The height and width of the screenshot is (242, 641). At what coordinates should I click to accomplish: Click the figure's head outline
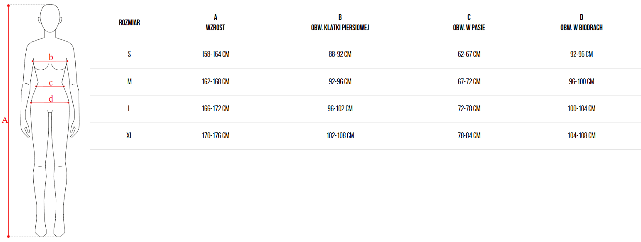tap(50, 19)
